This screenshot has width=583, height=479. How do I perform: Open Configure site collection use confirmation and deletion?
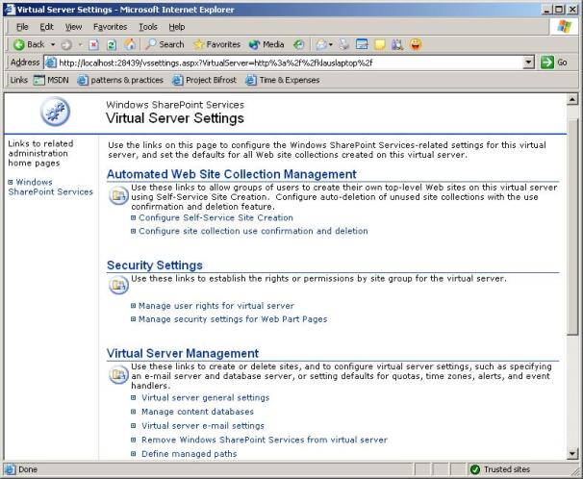[x=253, y=231]
